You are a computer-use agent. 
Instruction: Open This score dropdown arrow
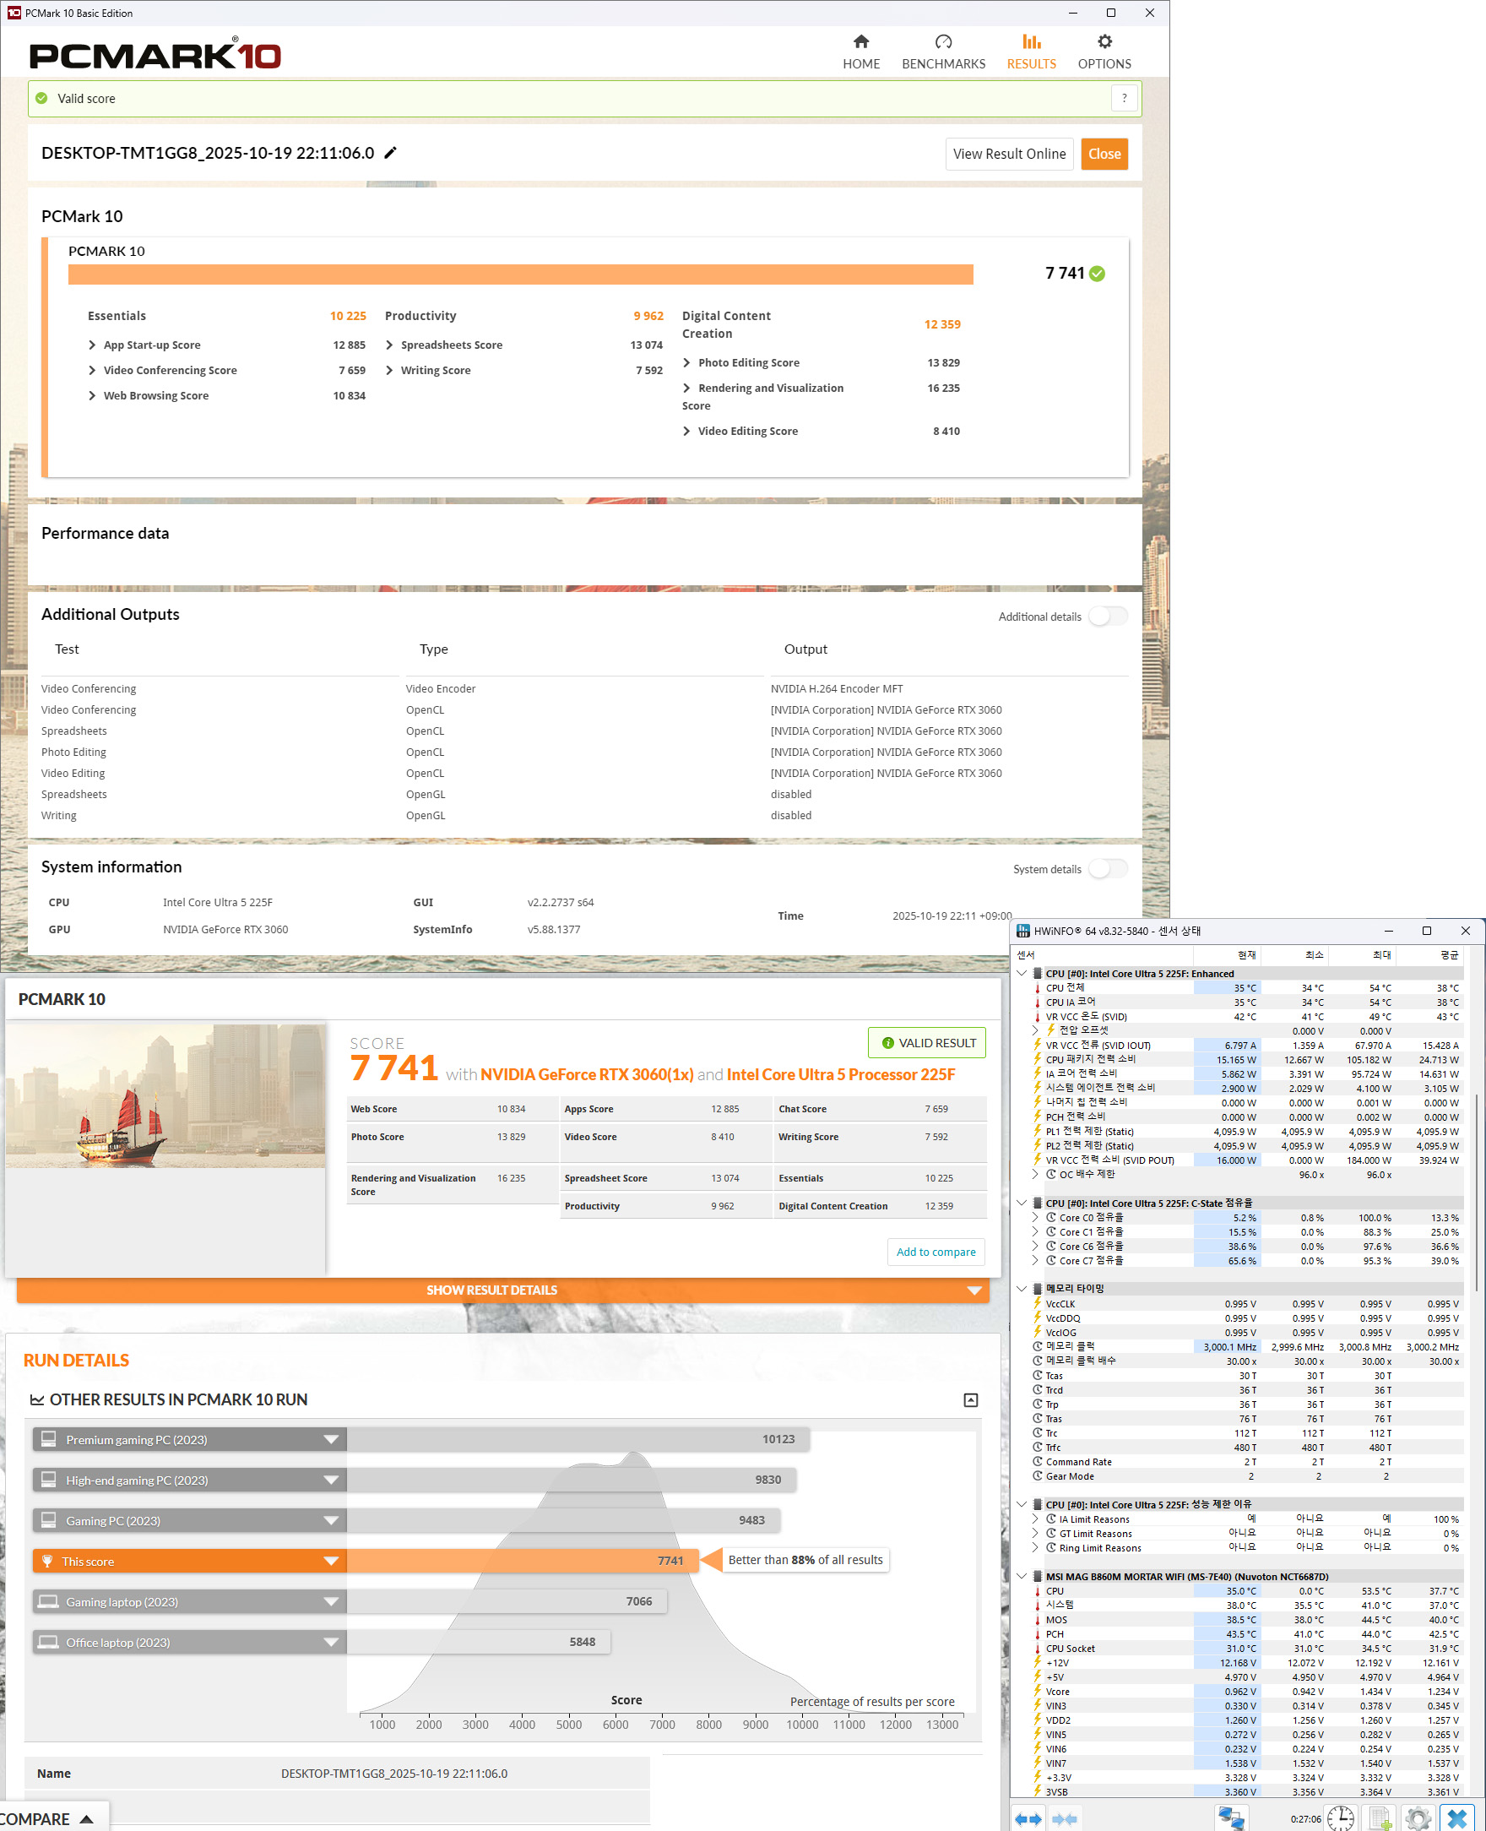pyautogui.click(x=330, y=1562)
